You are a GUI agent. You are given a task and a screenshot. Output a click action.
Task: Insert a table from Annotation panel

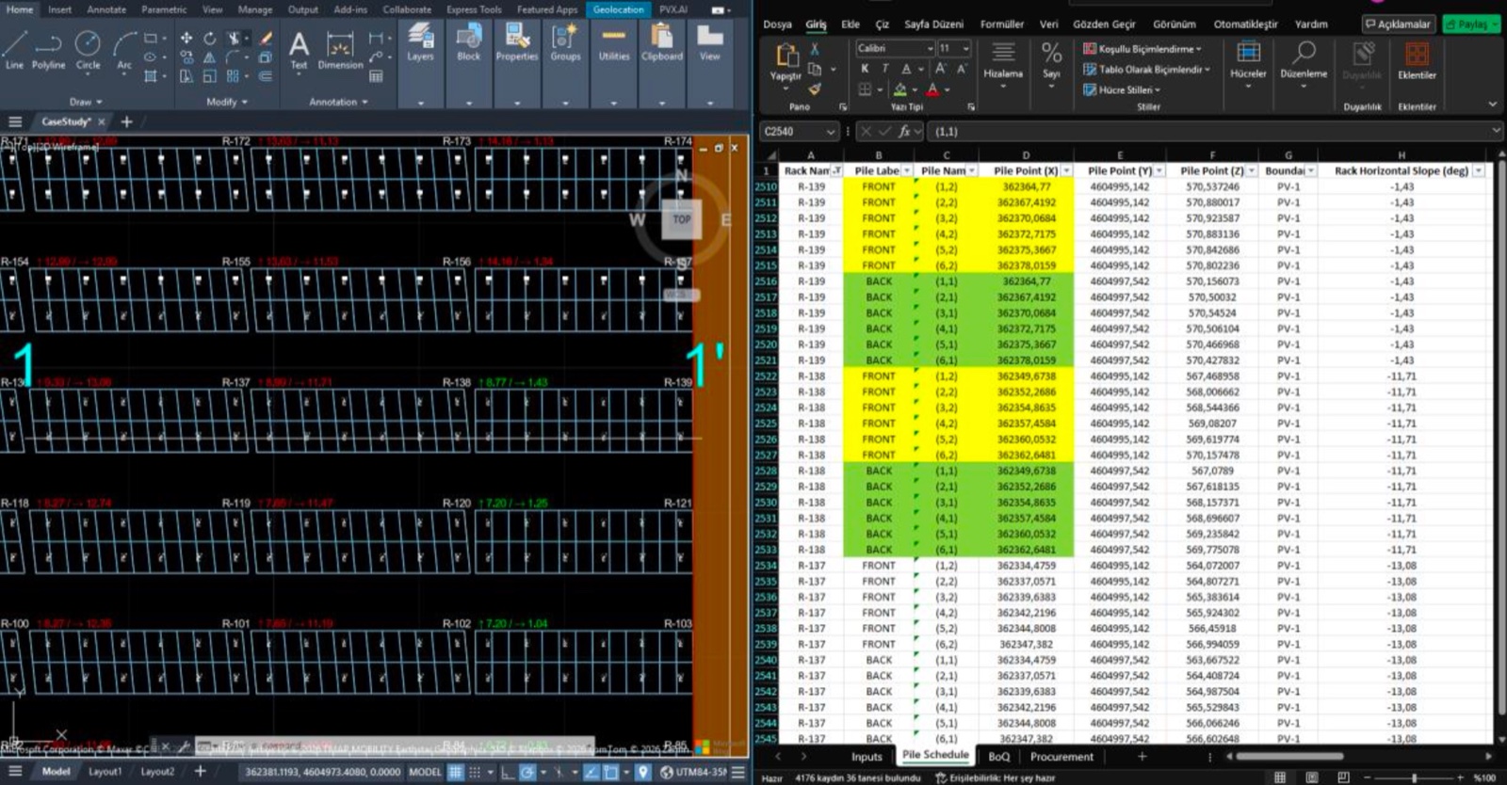tap(376, 76)
